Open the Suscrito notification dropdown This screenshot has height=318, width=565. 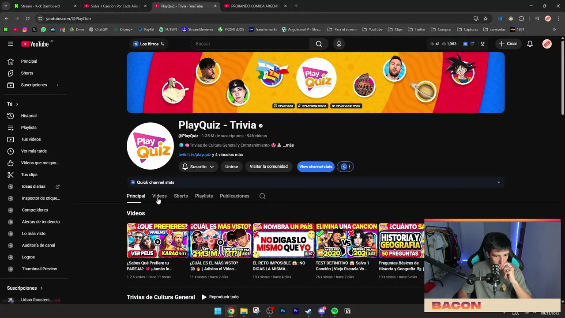pos(198,167)
